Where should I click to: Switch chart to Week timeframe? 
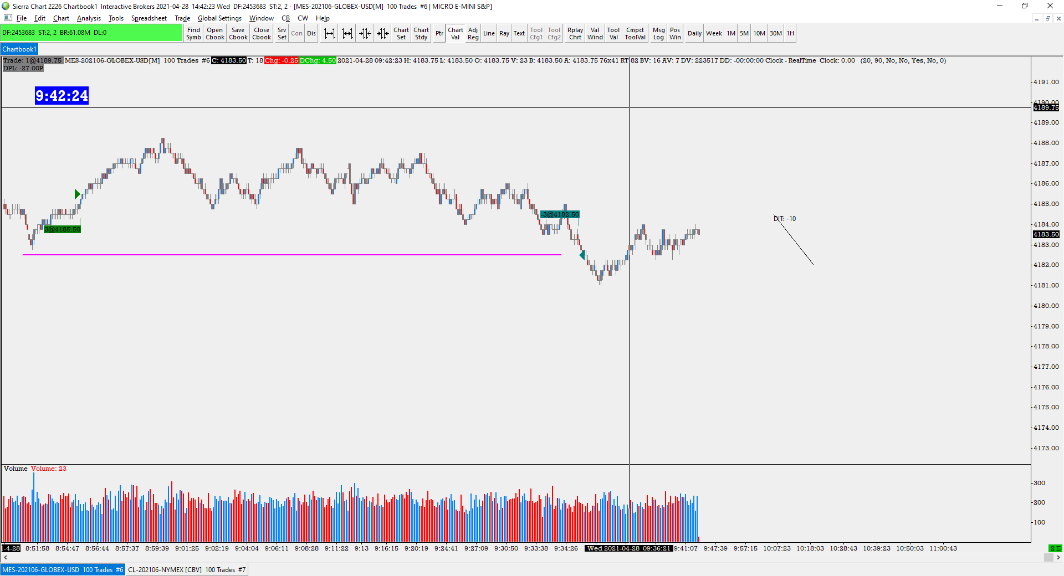714,33
